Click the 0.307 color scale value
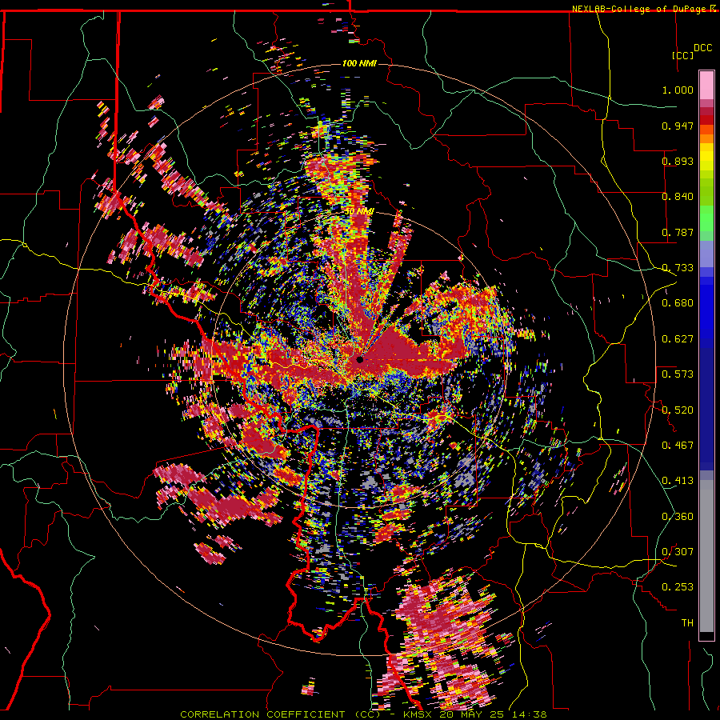The height and width of the screenshot is (720, 720). pyautogui.click(x=678, y=552)
